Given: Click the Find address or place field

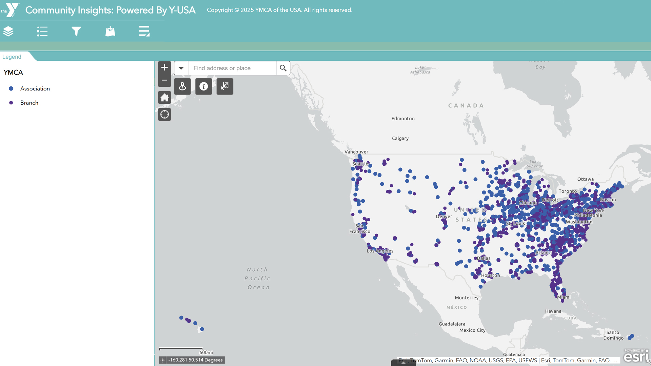Looking at the screenshot, I should click(x=232, y=68).
